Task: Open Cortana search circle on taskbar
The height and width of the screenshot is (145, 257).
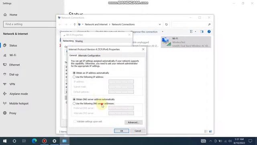Action: point(14,141)
